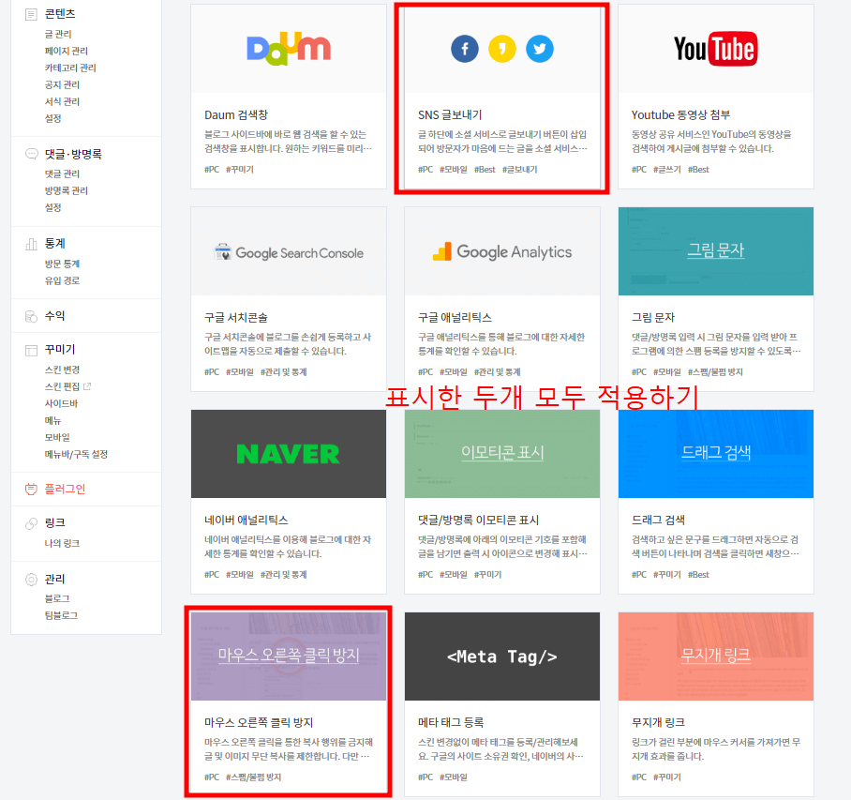
Task: Click the external-link icon next to 스킨 편집
Action: (x=87, y=386)
